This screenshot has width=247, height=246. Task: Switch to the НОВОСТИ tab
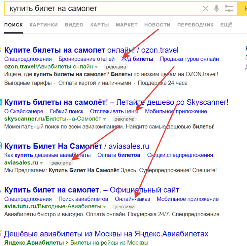point(158,25)
